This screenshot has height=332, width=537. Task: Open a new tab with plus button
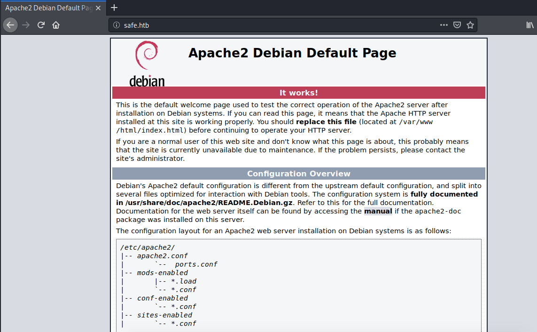[x=114, y=8]
